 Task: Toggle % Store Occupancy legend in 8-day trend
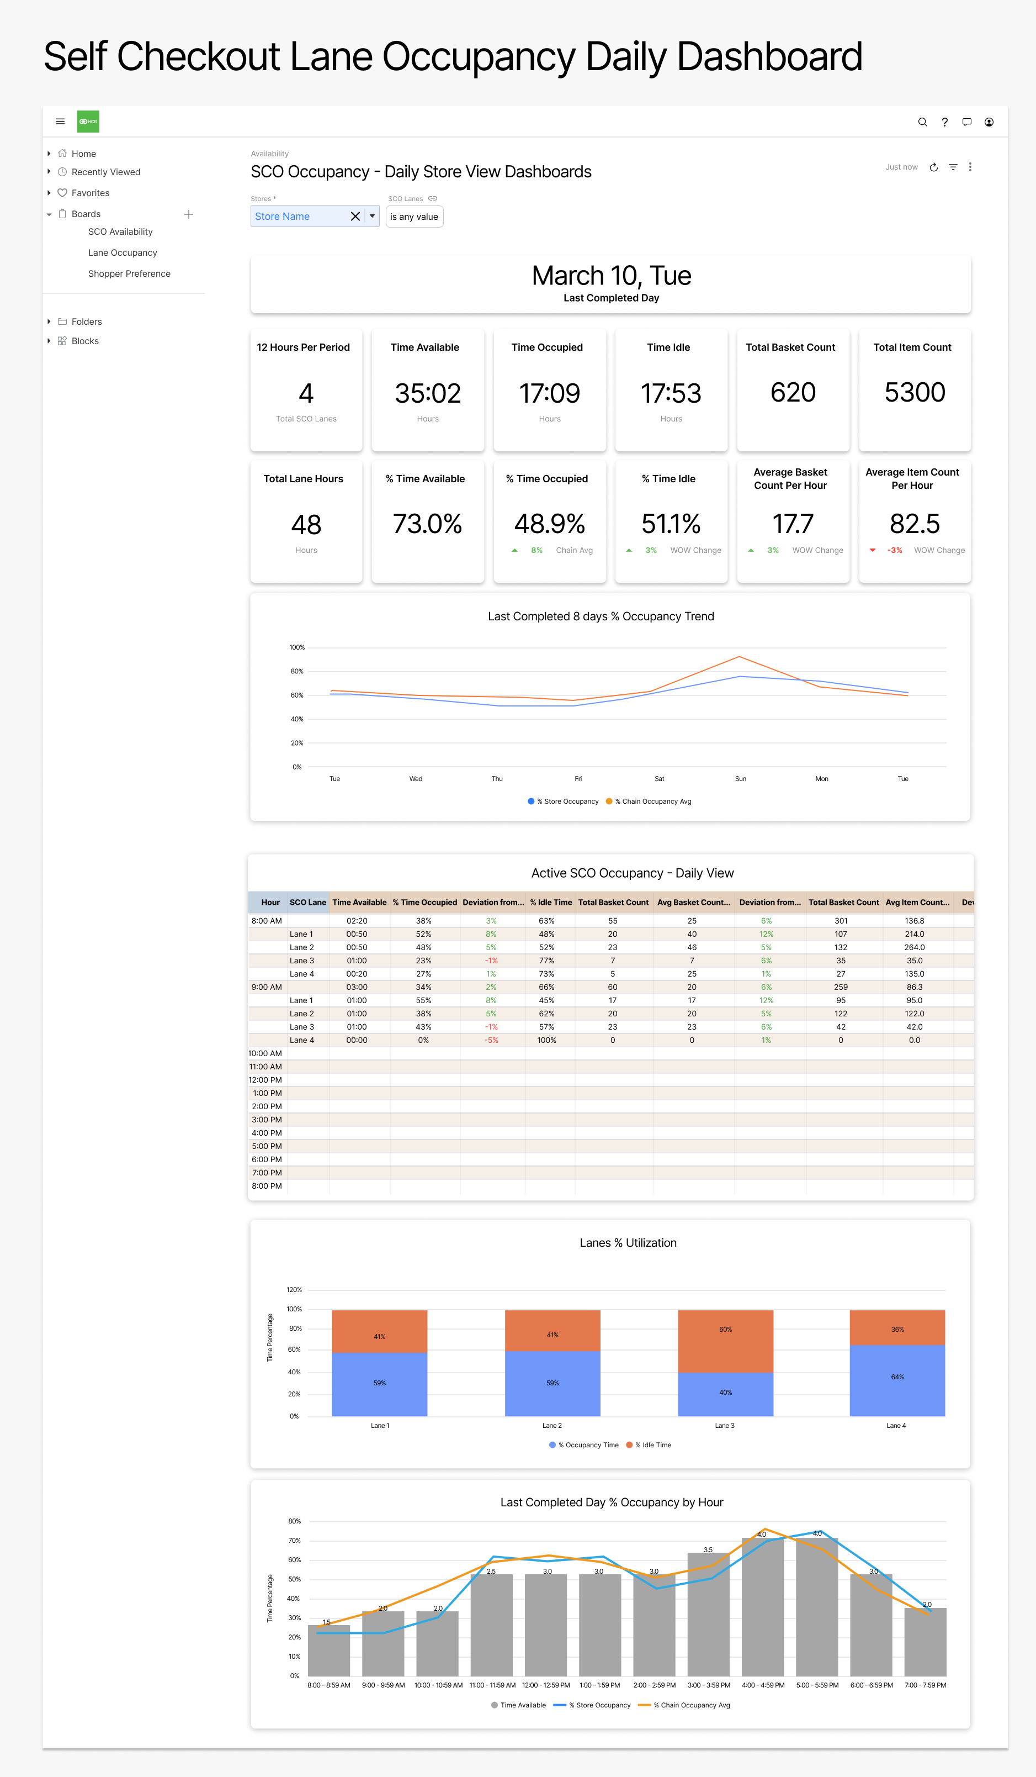563,801
